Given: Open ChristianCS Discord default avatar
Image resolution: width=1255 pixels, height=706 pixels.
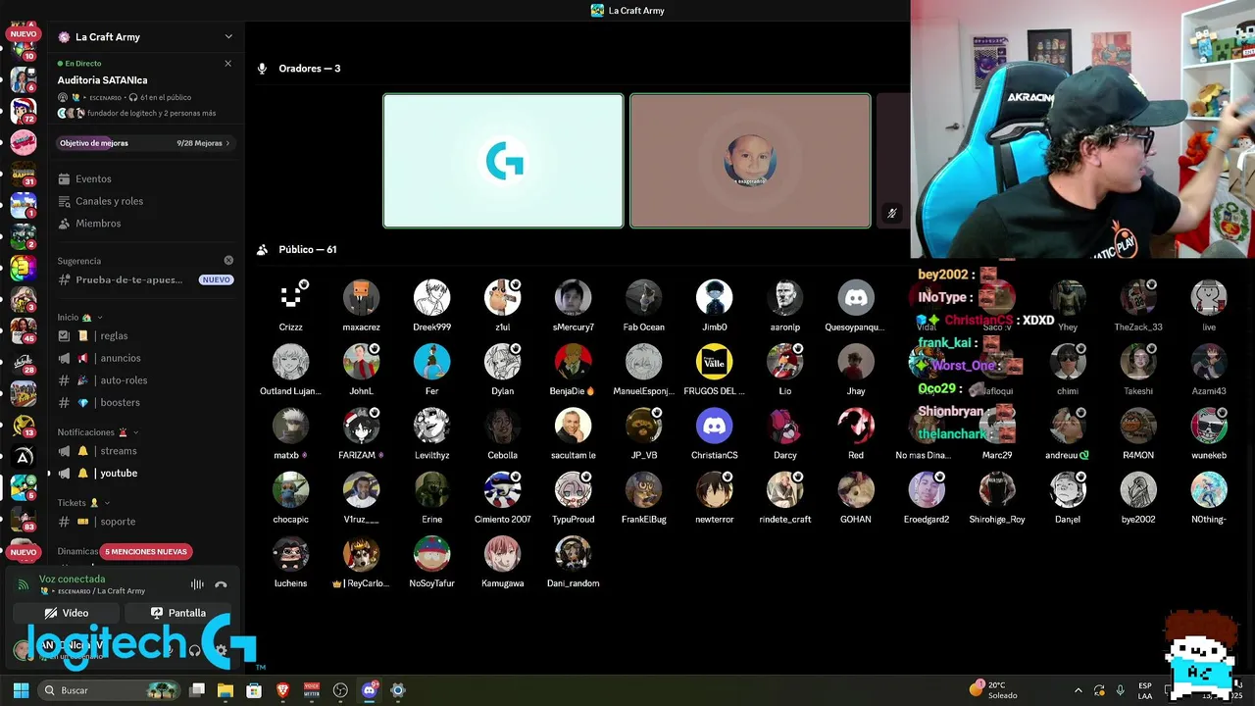Looking at the screenshot, I should [714, 426].
